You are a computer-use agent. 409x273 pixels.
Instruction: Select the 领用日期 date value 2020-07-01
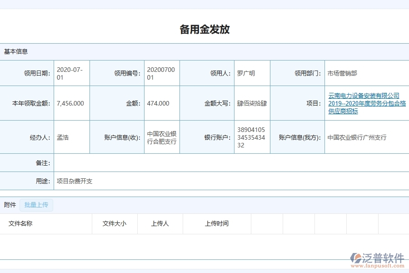point(70,73)
